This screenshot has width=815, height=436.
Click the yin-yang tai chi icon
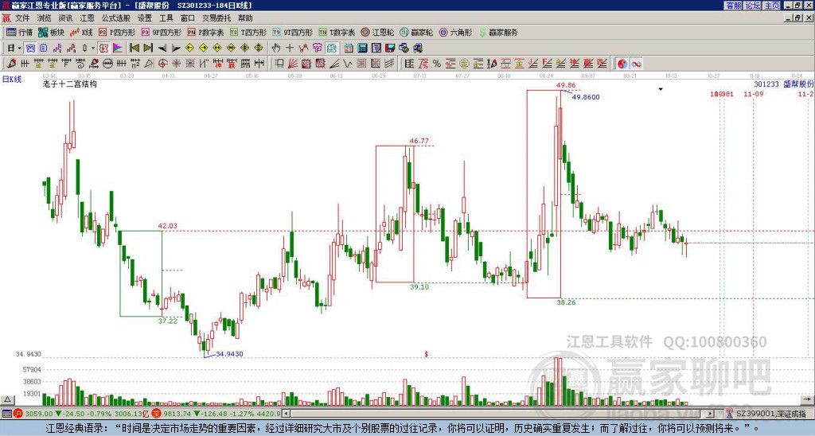click(x=622, y=64)
